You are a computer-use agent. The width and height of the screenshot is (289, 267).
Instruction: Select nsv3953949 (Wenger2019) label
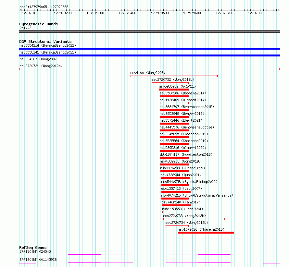182,114
